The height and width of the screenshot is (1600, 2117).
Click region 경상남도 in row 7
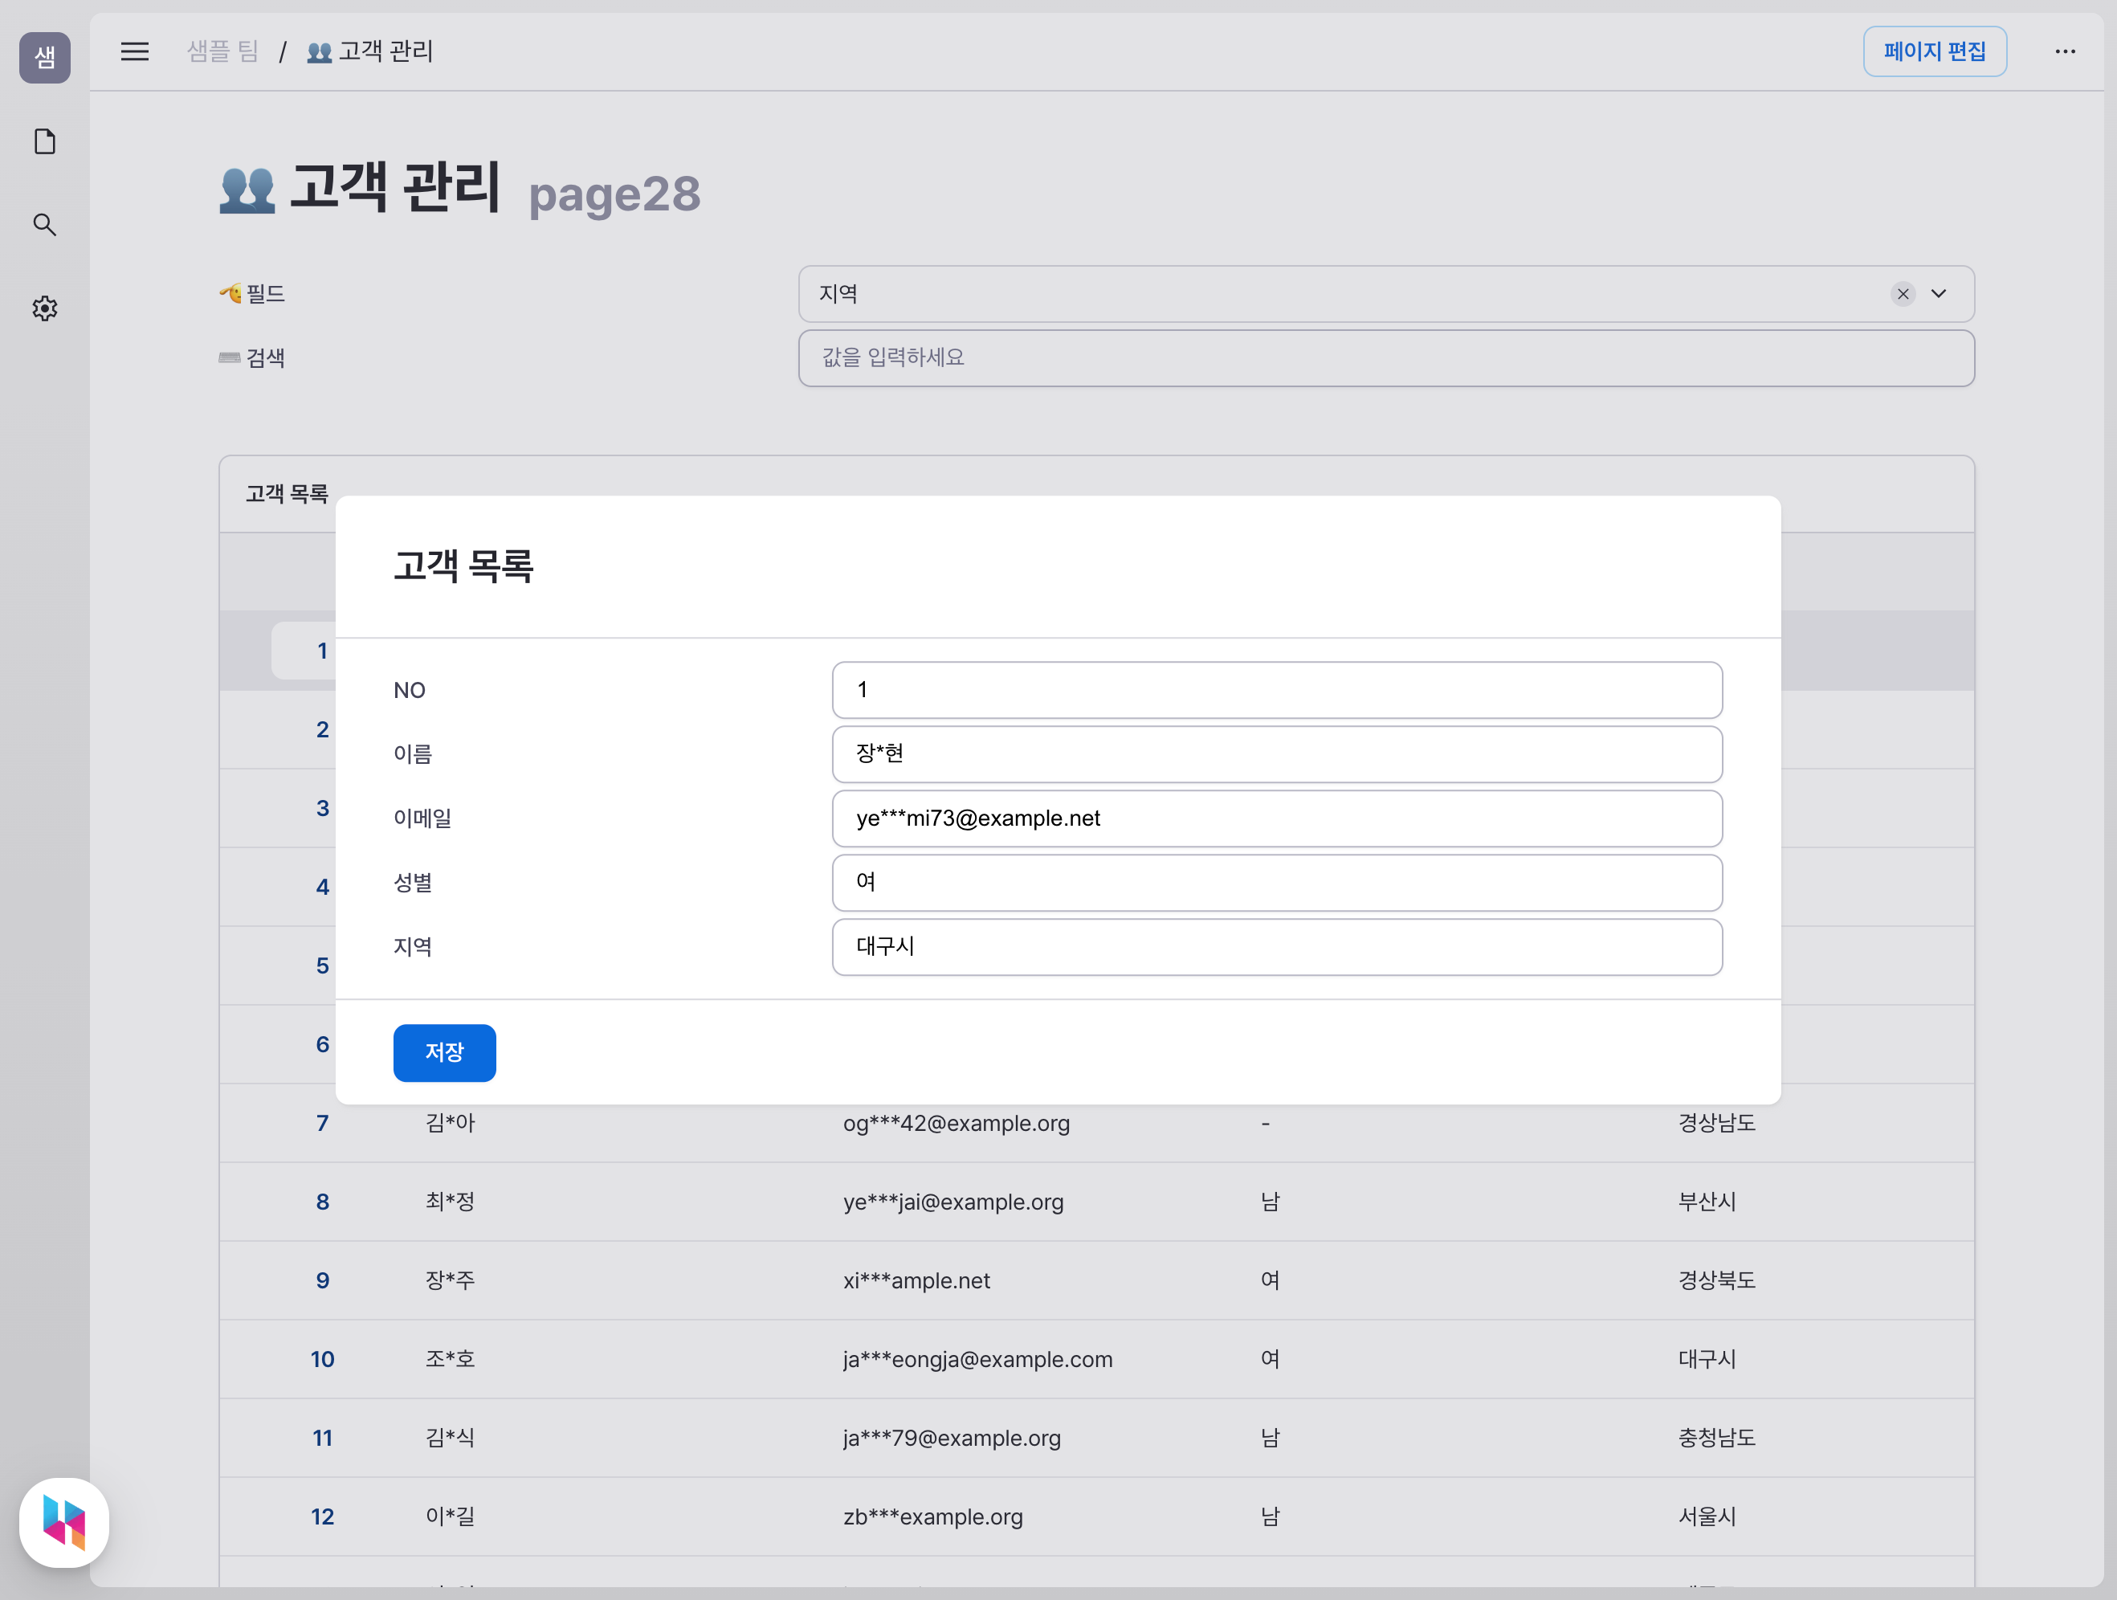click(x=1716, y=1122)
